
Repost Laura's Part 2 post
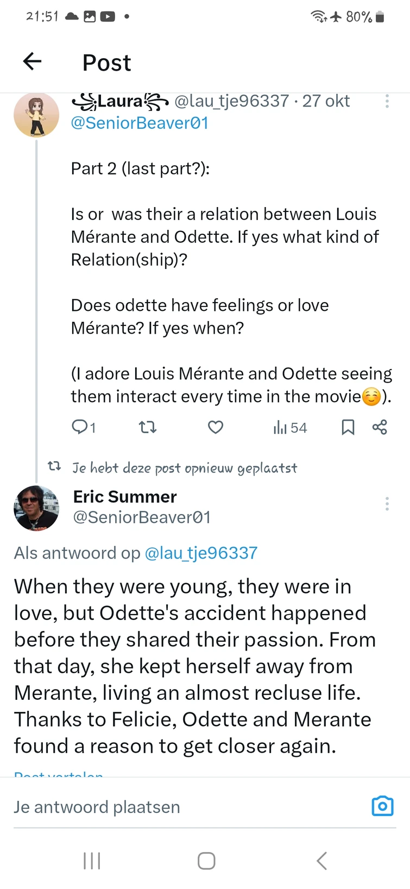(x=148, y=428)
